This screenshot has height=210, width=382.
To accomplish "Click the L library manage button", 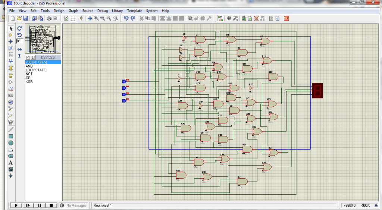I will point(32,57).
